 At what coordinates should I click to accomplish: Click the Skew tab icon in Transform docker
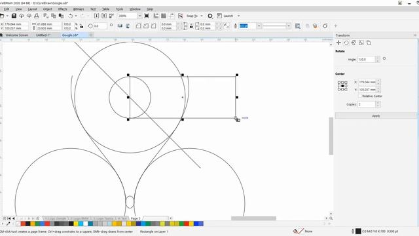pyautogui.click(x=369, y=43)
